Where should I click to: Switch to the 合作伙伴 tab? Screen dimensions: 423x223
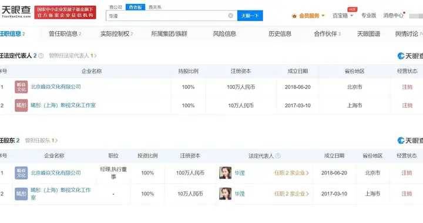(x=327, y=33)
